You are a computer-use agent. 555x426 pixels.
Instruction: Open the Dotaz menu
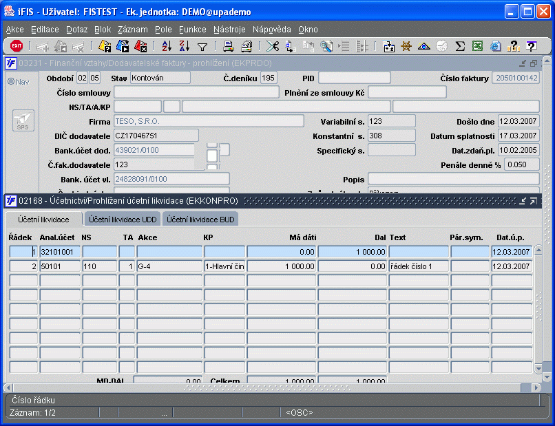tap(77, 30)
